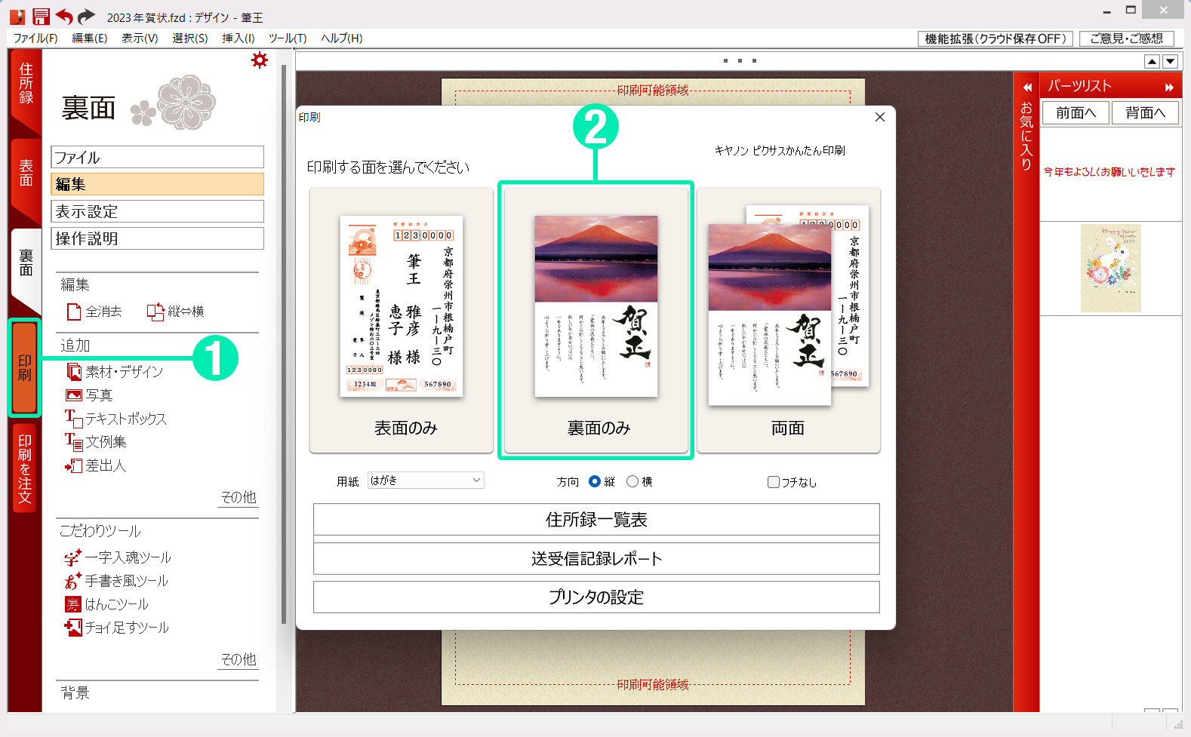Select the 縦 orientation radio button

(595, 481)
